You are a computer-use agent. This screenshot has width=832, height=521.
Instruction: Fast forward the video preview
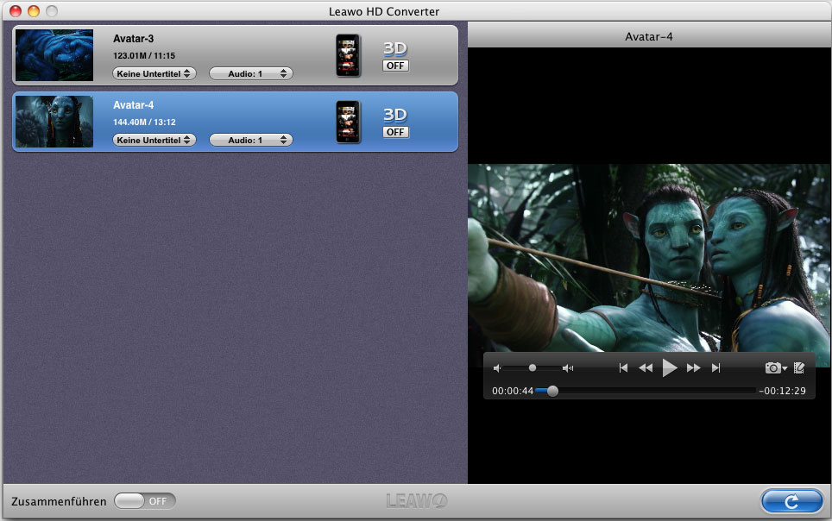[x=694, y=367]
